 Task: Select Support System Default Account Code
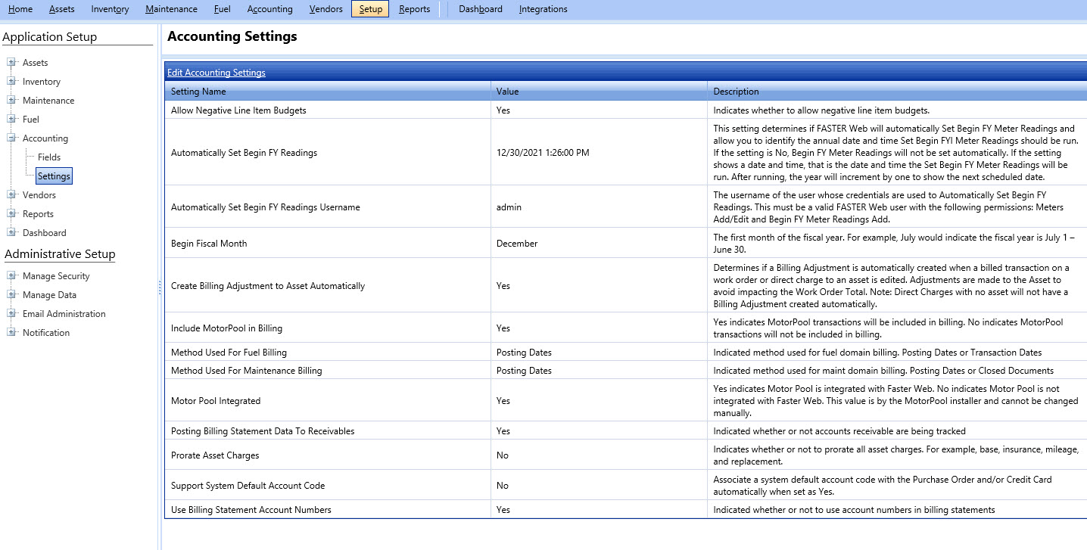tap(248, 485)
